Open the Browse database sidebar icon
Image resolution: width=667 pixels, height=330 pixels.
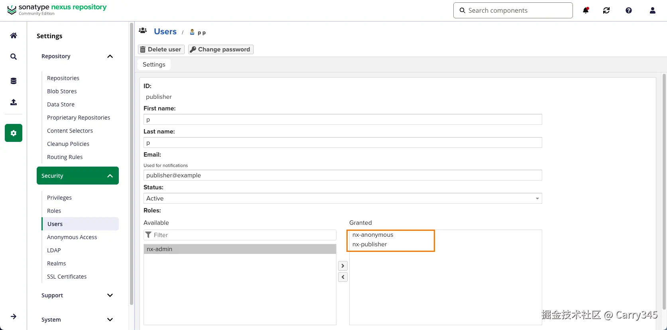click(14, 81)
